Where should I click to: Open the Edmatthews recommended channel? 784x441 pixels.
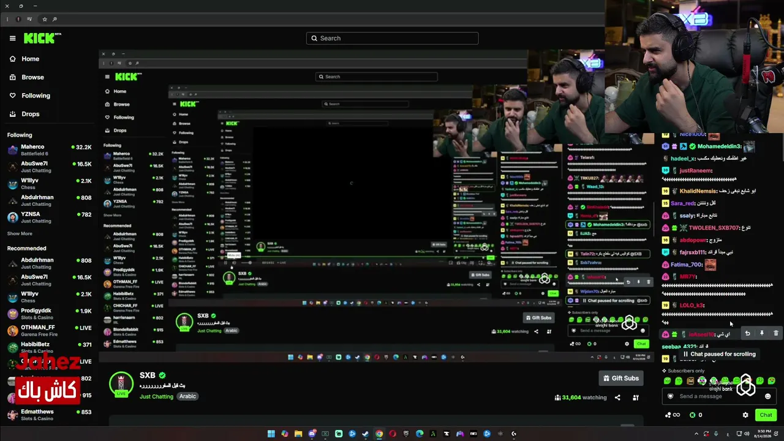coord(49,415)
